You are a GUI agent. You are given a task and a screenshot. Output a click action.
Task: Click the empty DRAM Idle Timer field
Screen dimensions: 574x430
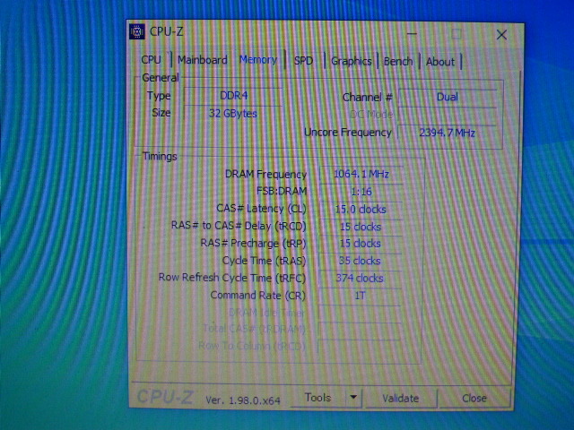[x=360, y=313]
